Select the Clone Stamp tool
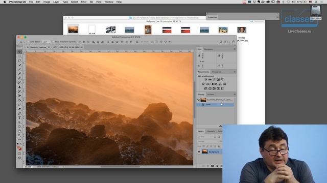 pyautogui.click(x=19, y=87)
